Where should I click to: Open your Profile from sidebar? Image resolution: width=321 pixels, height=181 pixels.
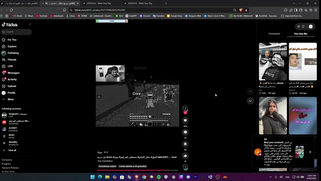11,93
